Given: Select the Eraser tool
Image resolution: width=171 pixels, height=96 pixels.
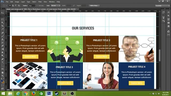Looking at the screenshot, I should pyautogui.click(x=2, y=46).
